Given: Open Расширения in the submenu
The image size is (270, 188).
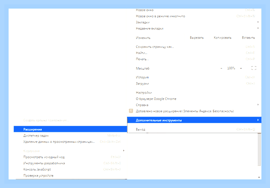Looking at the screenshot, I should point(71,129).
